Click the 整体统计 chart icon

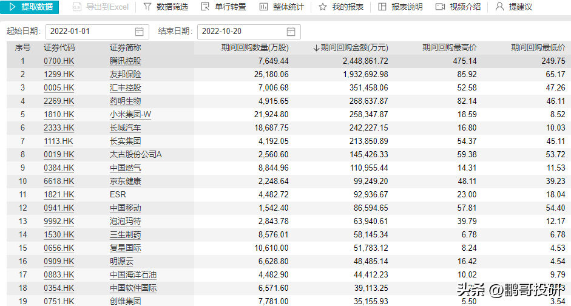[263, 7]
